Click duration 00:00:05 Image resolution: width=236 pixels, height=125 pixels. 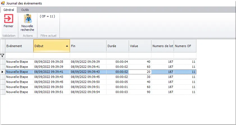[x=122, y=82]
